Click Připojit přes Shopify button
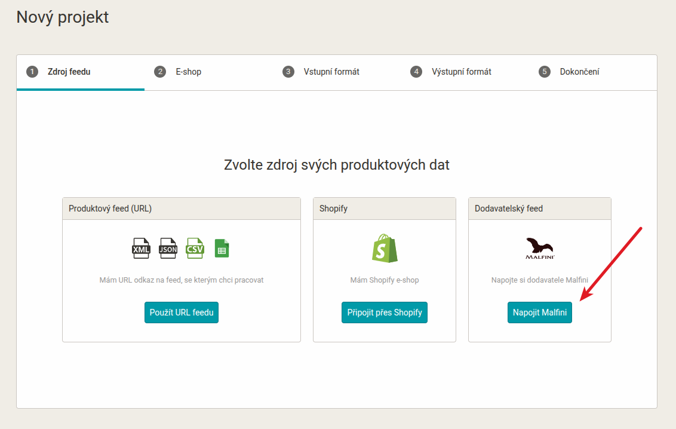 tap(385, 312)
